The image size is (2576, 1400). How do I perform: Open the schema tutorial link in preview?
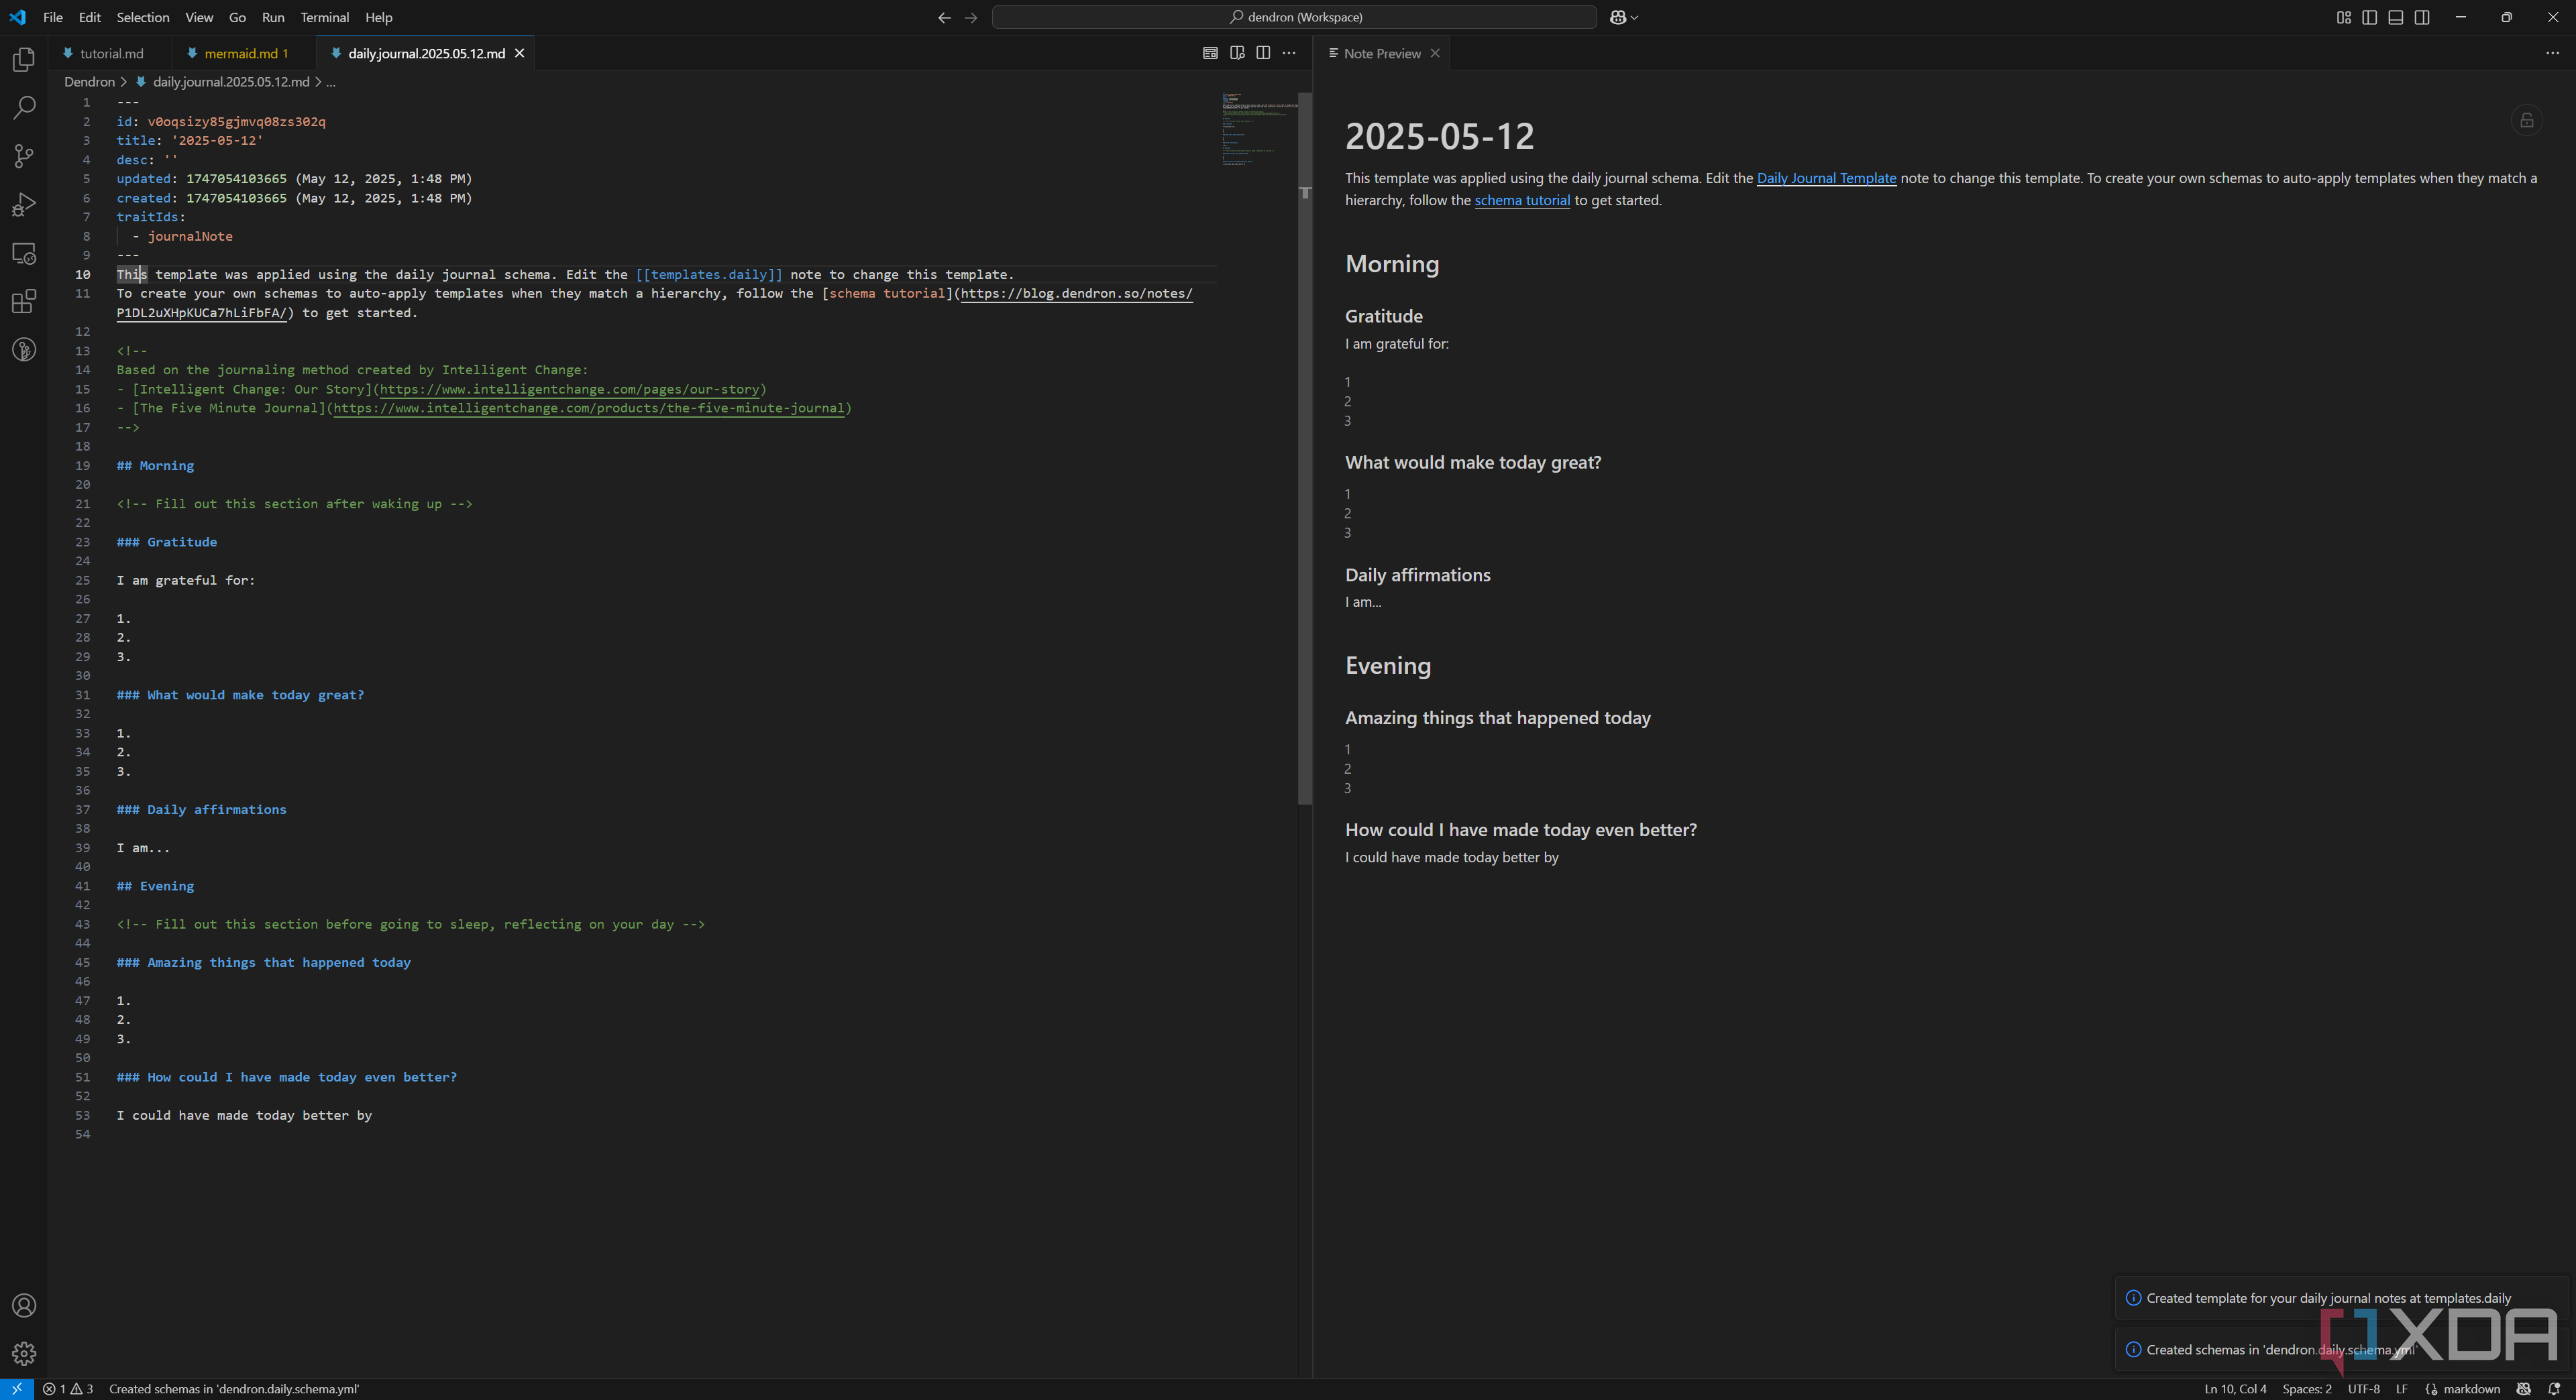(x=1522, y=200)
